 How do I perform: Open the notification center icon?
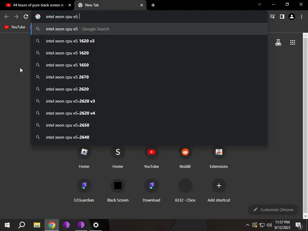tap(299, 225)
